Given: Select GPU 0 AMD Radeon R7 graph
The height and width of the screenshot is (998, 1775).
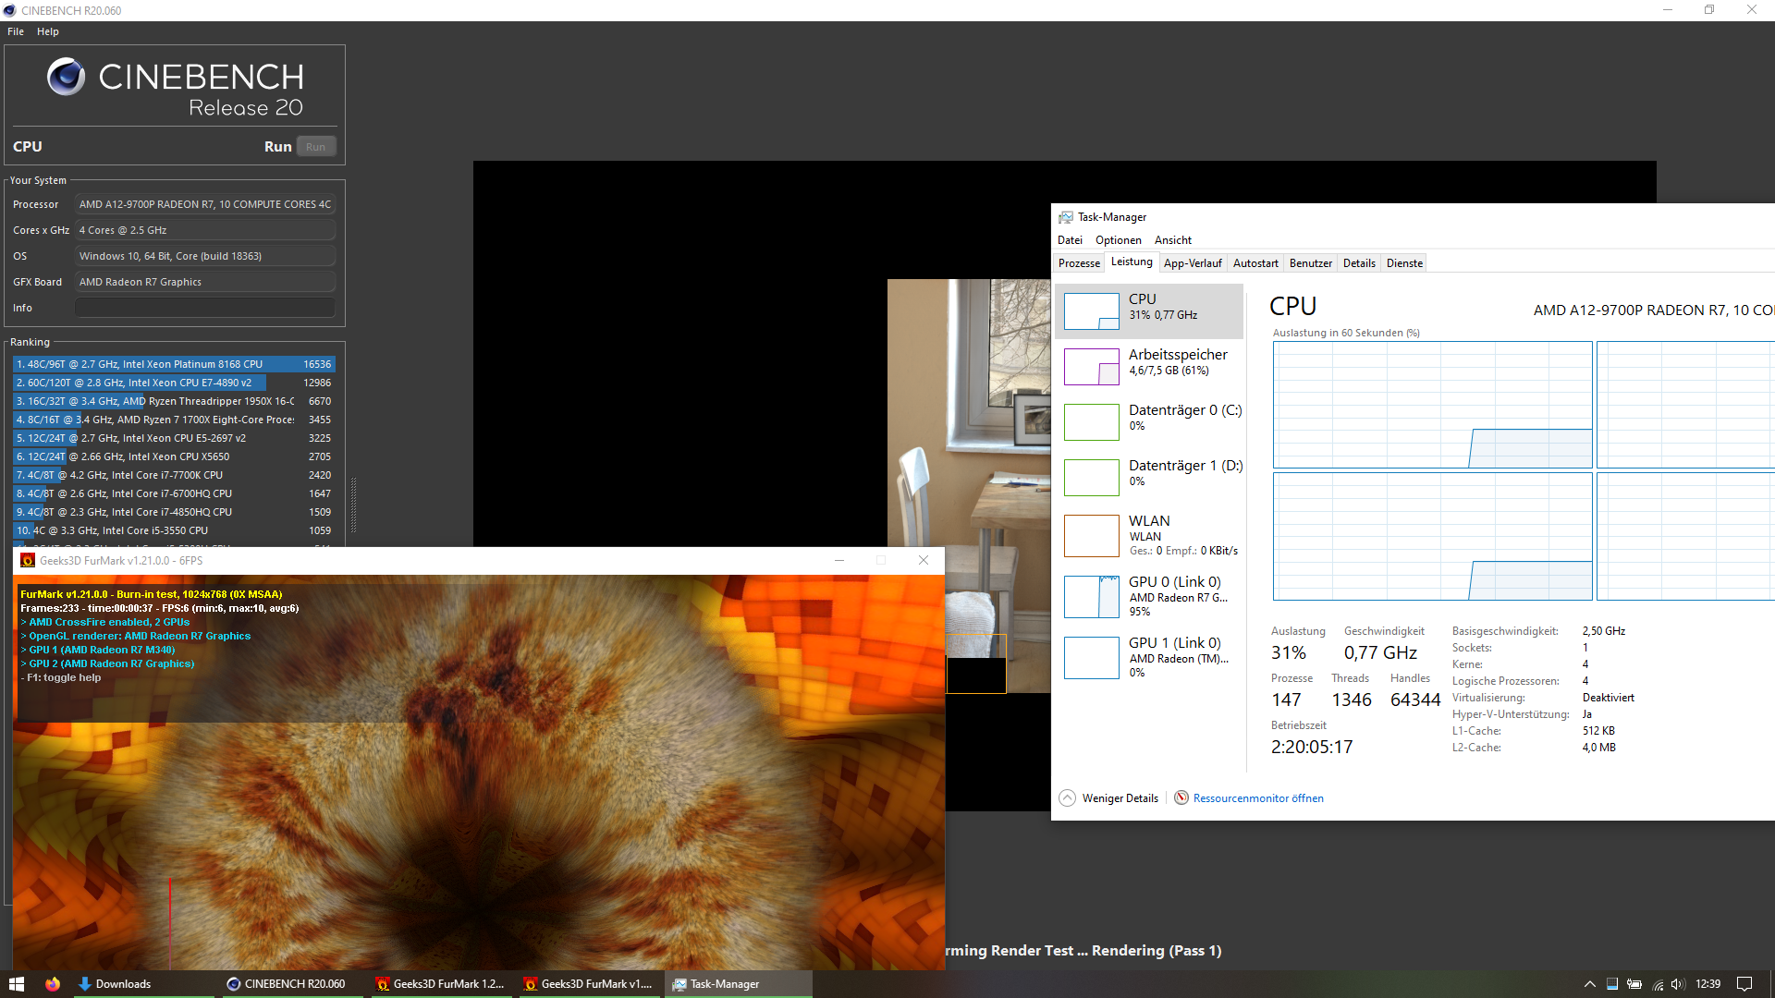Looking at the screenshot, I should 1091,597.
